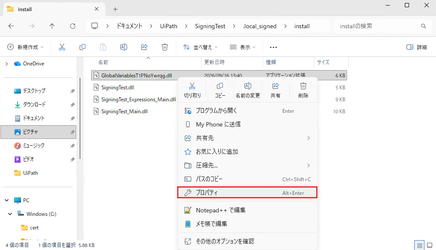Screen dimensions: 436x250
Task: Switch to large thumbnails view in status bar
Action: click(x=430, y=245)
